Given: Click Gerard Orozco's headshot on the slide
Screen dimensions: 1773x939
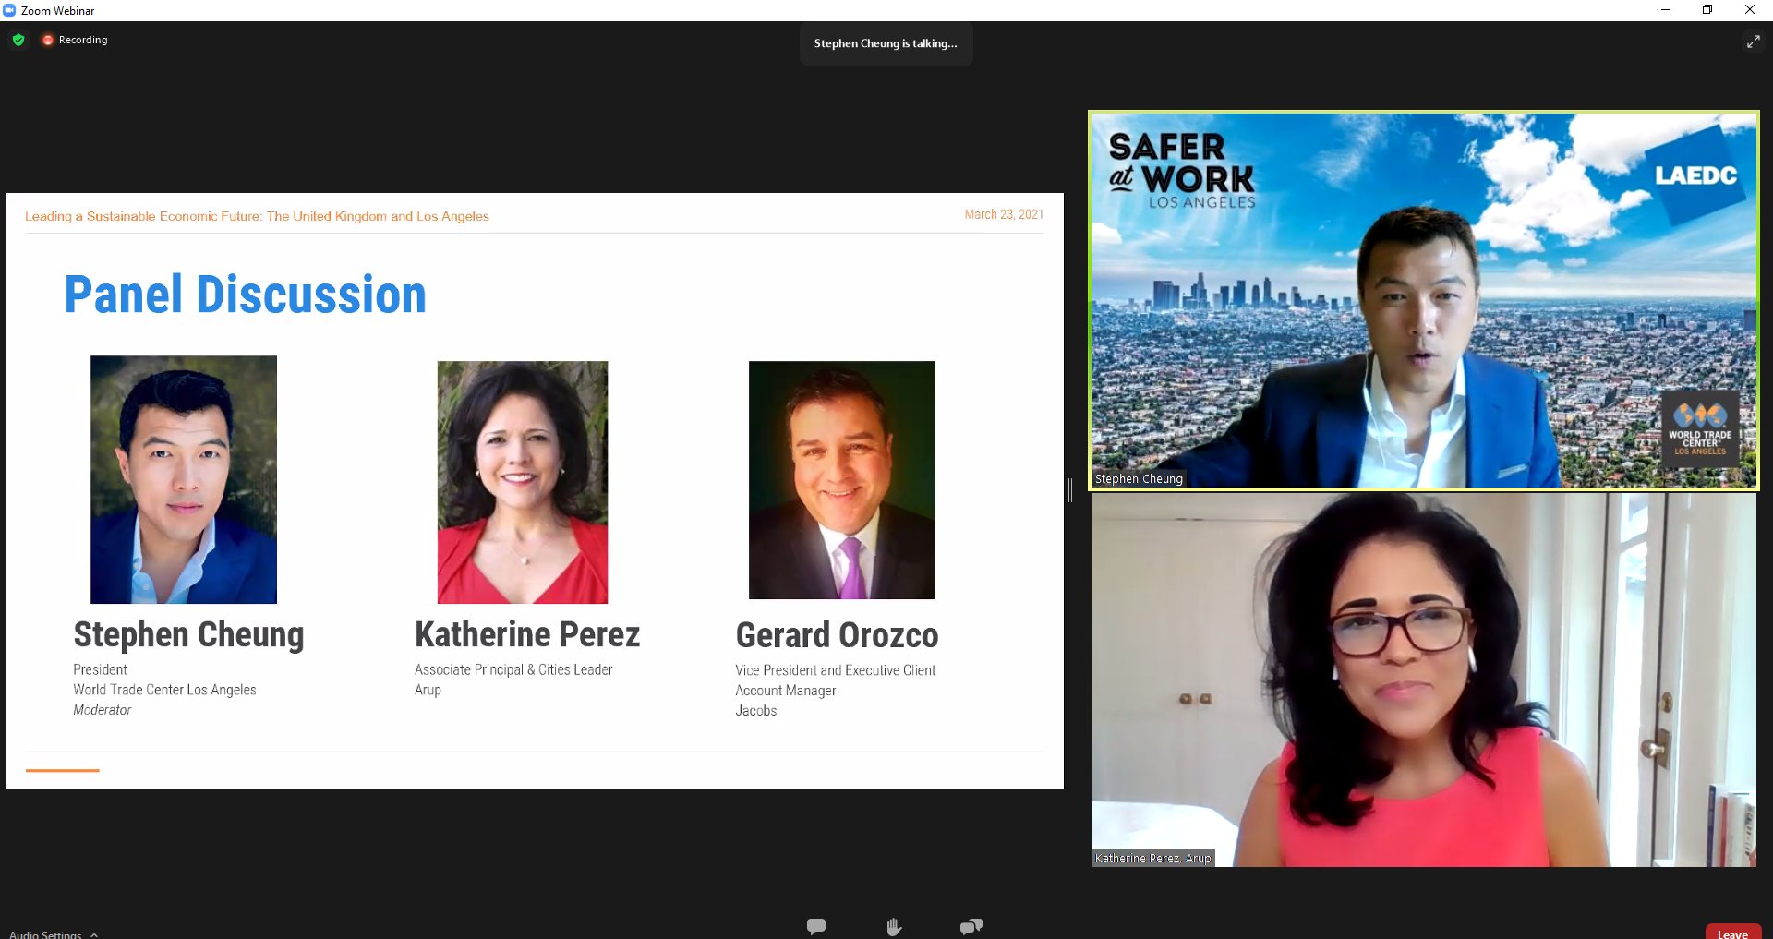Looking at the screenshot, I should click(x=842, y=480).
